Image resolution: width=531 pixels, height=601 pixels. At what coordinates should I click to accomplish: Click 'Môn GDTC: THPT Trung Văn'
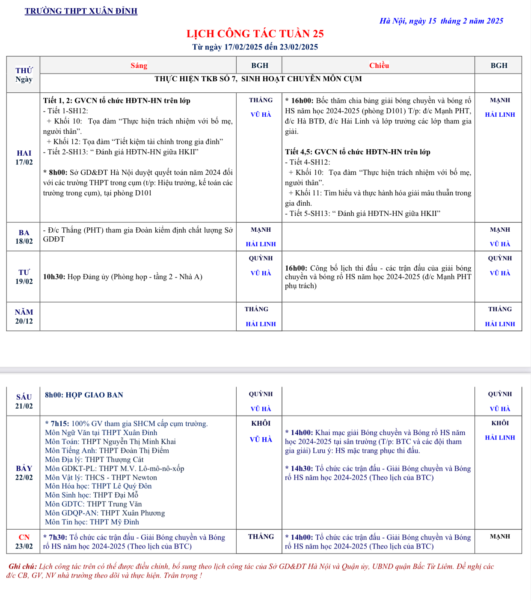pyautogui.click(x=93, y=504)
